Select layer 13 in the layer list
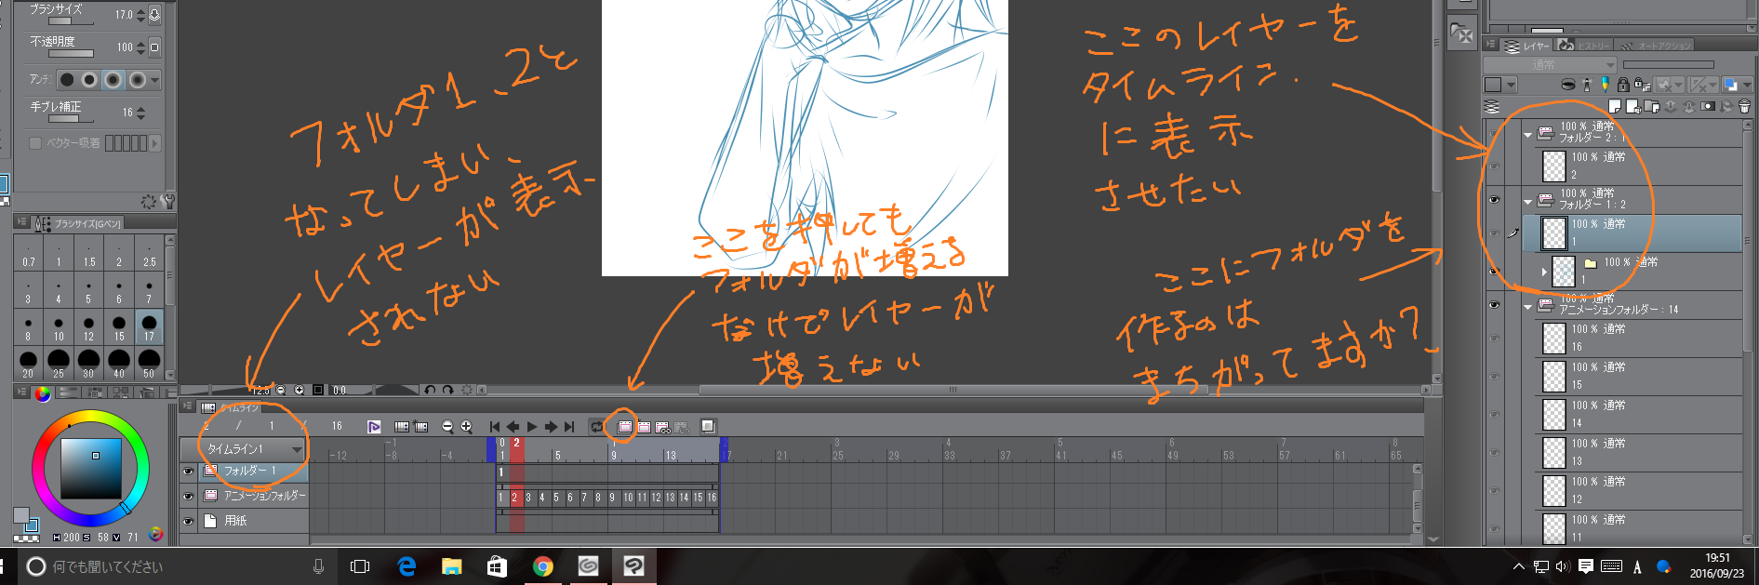 pos(1639,453)
